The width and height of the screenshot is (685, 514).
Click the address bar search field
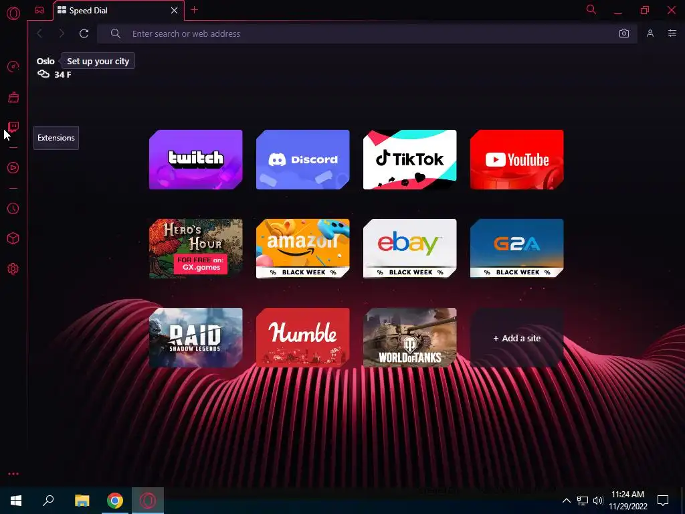point(367,33)
